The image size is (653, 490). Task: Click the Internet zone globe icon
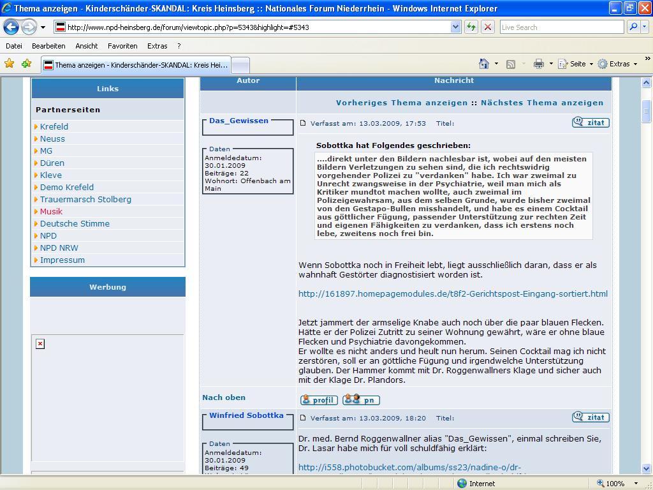point(462,484)
